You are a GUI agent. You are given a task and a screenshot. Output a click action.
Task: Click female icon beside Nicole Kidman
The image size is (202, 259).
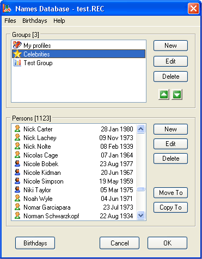click(x=17, y=172)
